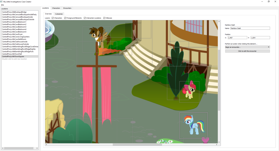
Task: Click locations list scroll right arrow
Action: 37,148
